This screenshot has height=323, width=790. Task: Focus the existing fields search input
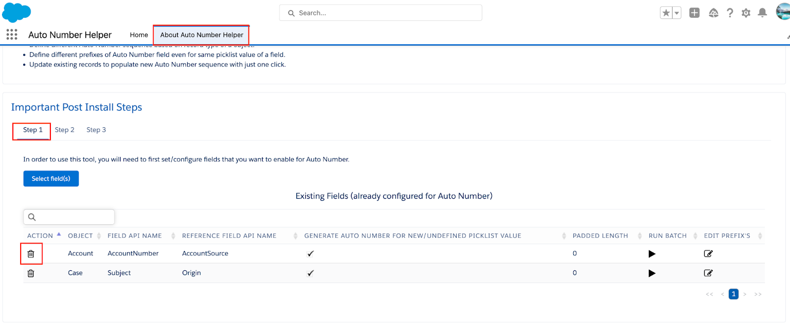69,217
